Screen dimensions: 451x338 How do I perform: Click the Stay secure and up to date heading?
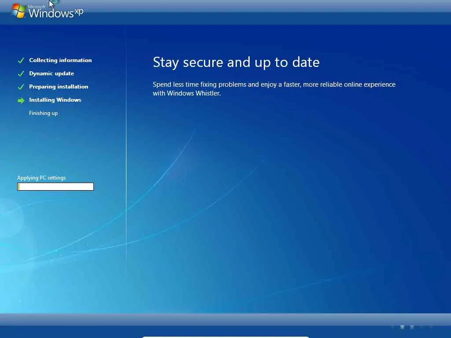point(236,62)
